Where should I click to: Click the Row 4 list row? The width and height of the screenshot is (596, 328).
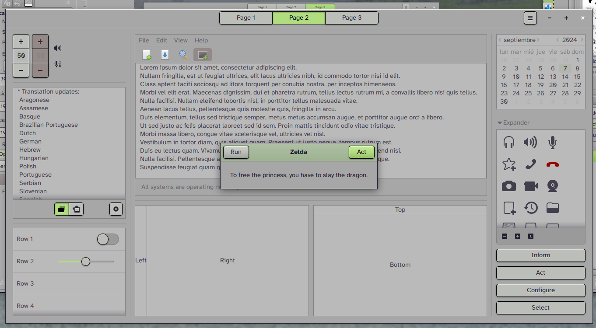pyautogui.click(x=69, y=306)
